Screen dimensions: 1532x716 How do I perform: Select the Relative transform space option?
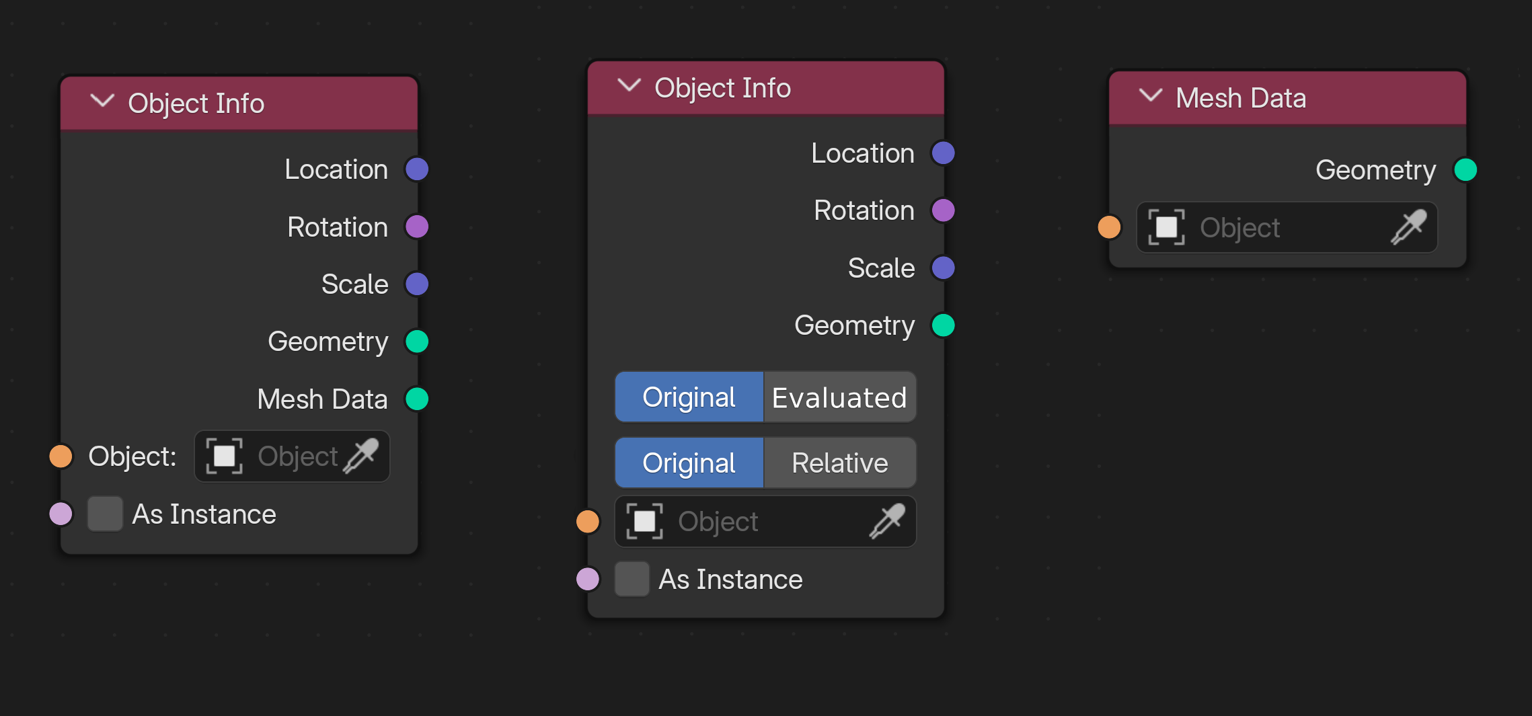click(839, 463)
